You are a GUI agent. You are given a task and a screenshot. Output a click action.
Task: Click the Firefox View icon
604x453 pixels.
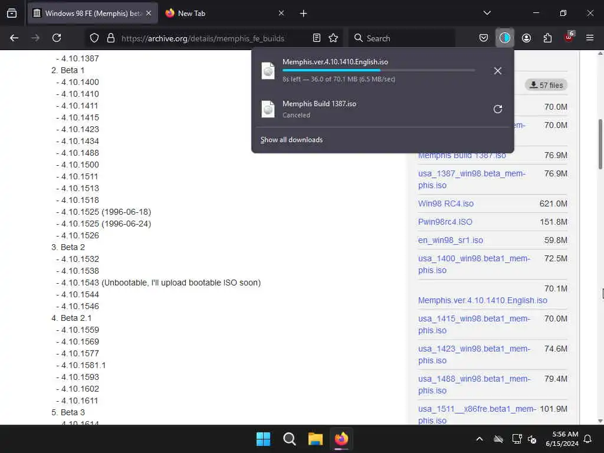(12, 14)
